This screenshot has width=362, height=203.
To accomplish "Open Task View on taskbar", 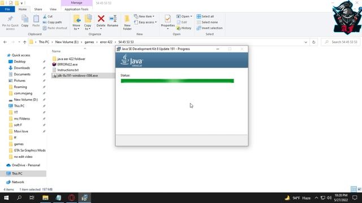I will [32, 198].
